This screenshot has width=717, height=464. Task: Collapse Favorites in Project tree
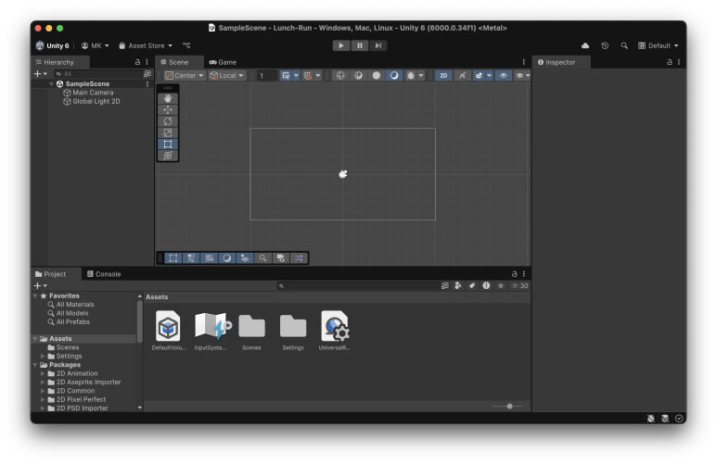pyautogui.click(x=35, y=296)
